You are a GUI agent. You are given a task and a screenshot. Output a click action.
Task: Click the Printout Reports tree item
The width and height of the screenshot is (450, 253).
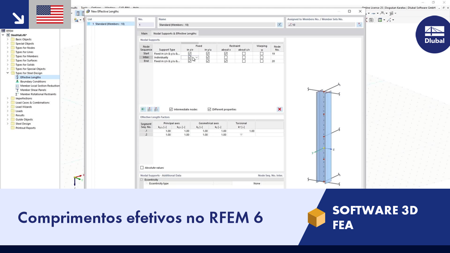tap(25, 128)
